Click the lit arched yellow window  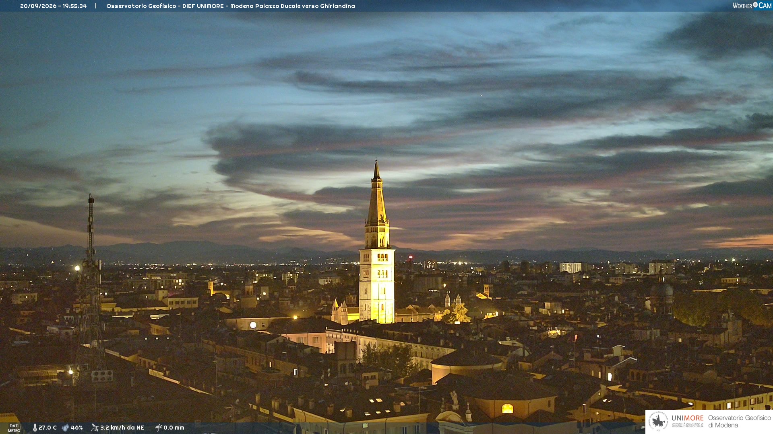pos(507,409)
